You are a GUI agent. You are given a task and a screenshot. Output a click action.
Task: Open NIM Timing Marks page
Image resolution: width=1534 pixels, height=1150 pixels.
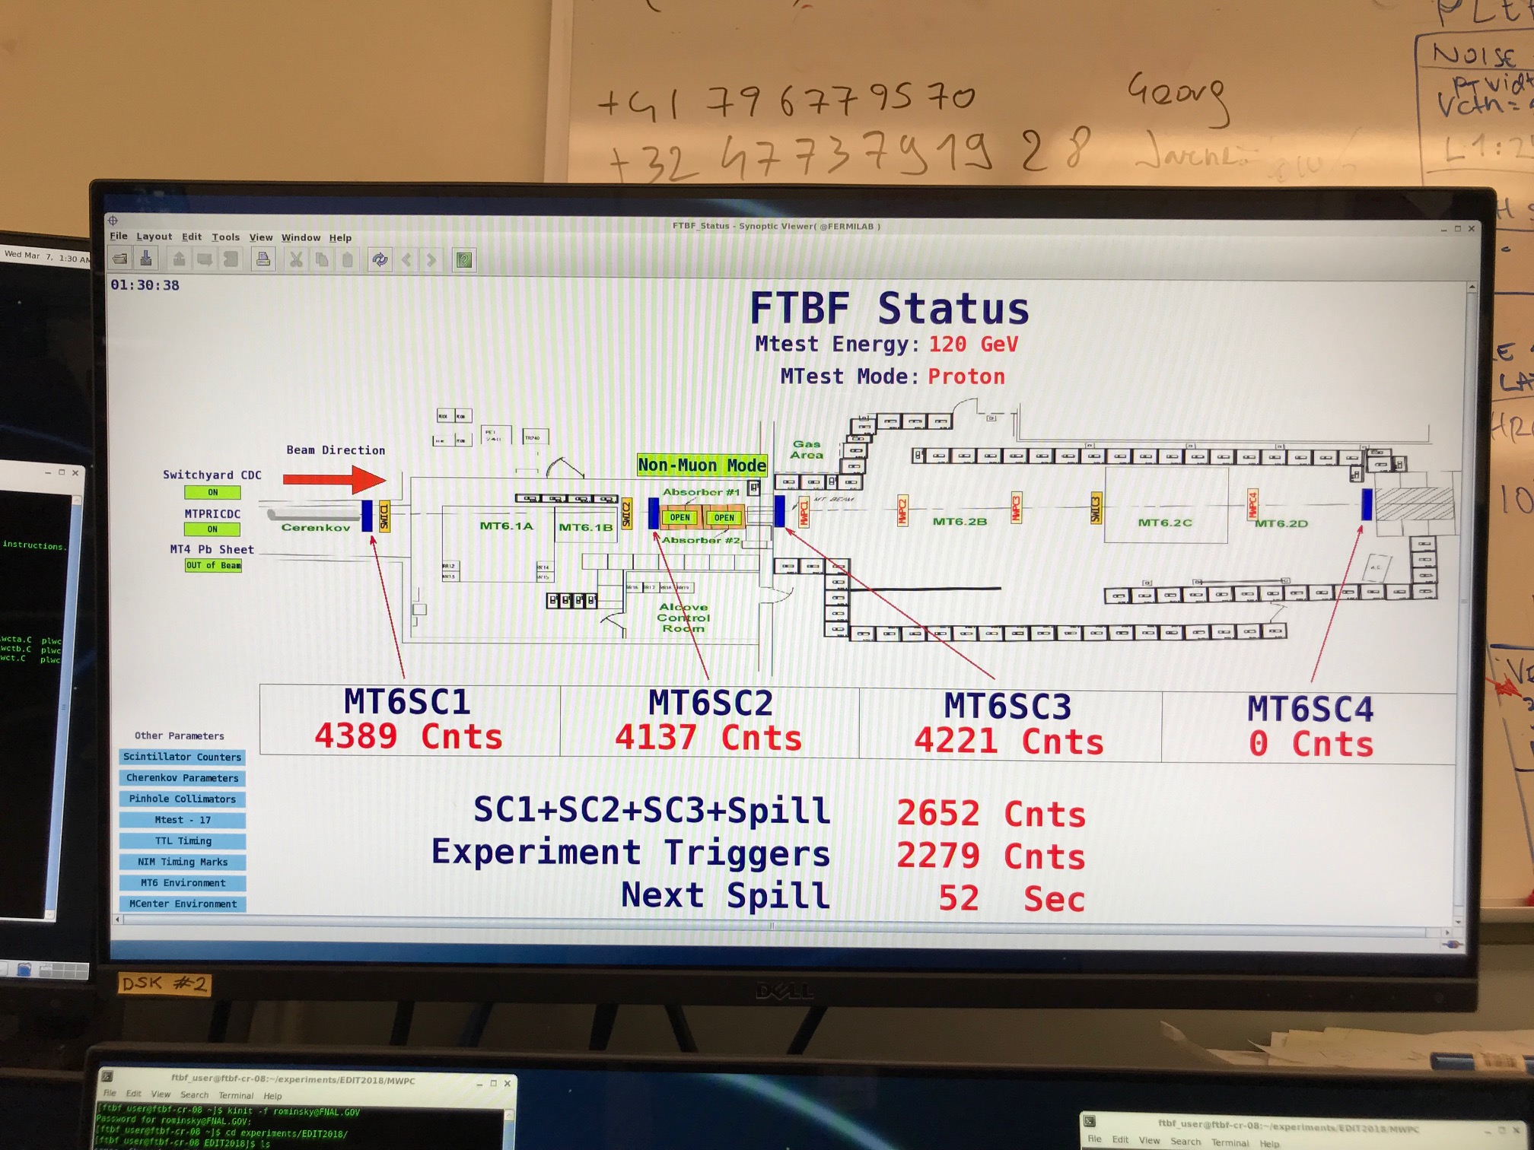tap(183, 862)
